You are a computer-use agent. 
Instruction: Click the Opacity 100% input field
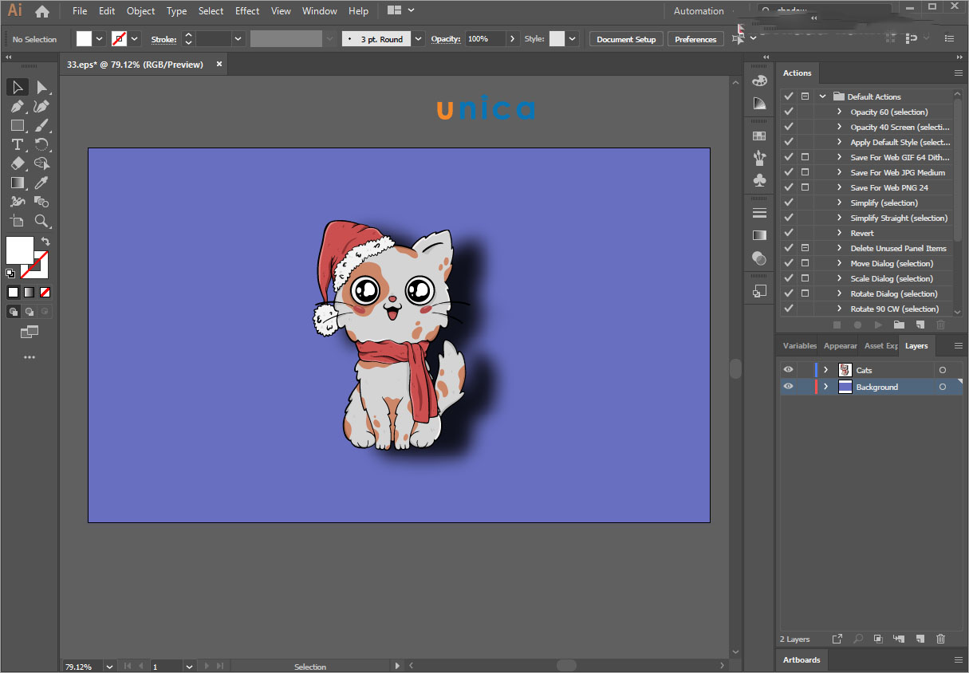[x=485, y=38]
